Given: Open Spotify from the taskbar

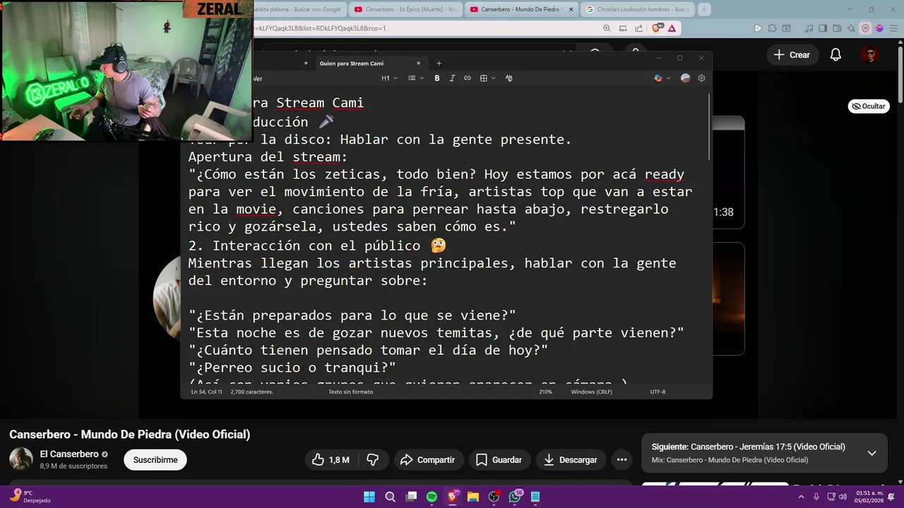Looking at the screenshot, I should pyautogui.click(x=432, y=497).
